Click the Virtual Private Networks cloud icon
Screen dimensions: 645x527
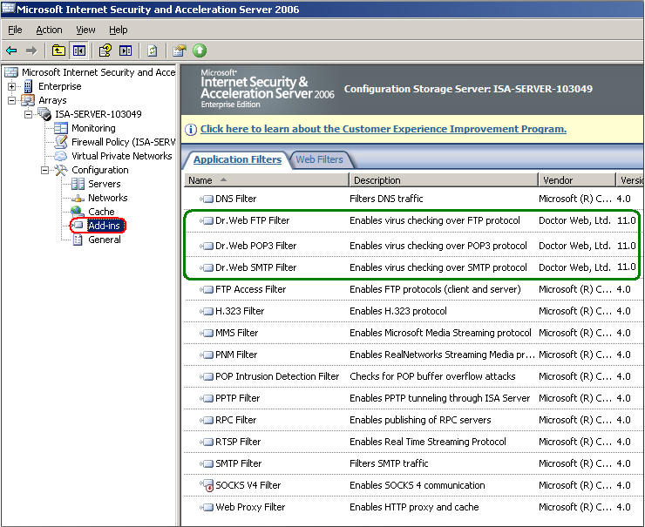(61, 156)
